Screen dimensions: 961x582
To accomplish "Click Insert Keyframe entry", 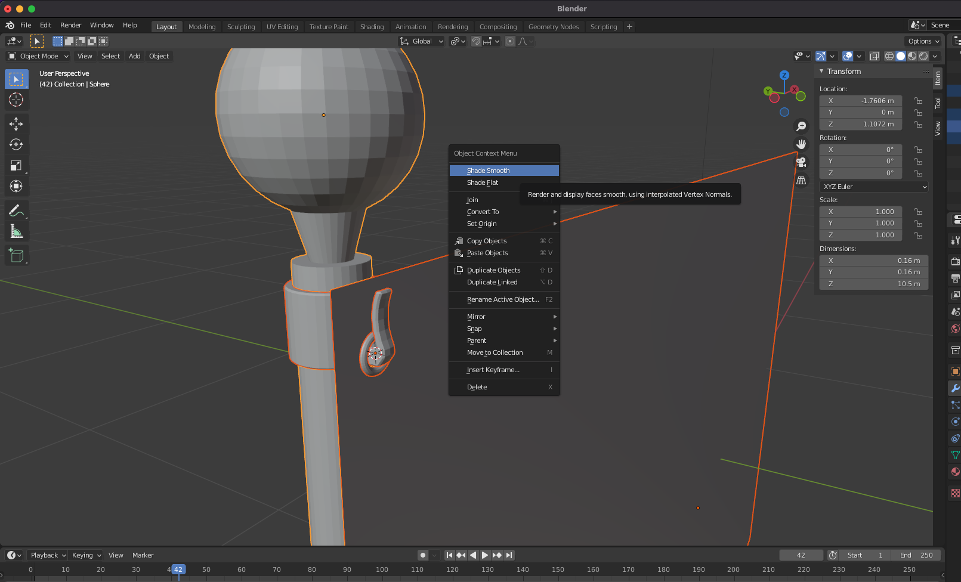I will click(504, 370).
